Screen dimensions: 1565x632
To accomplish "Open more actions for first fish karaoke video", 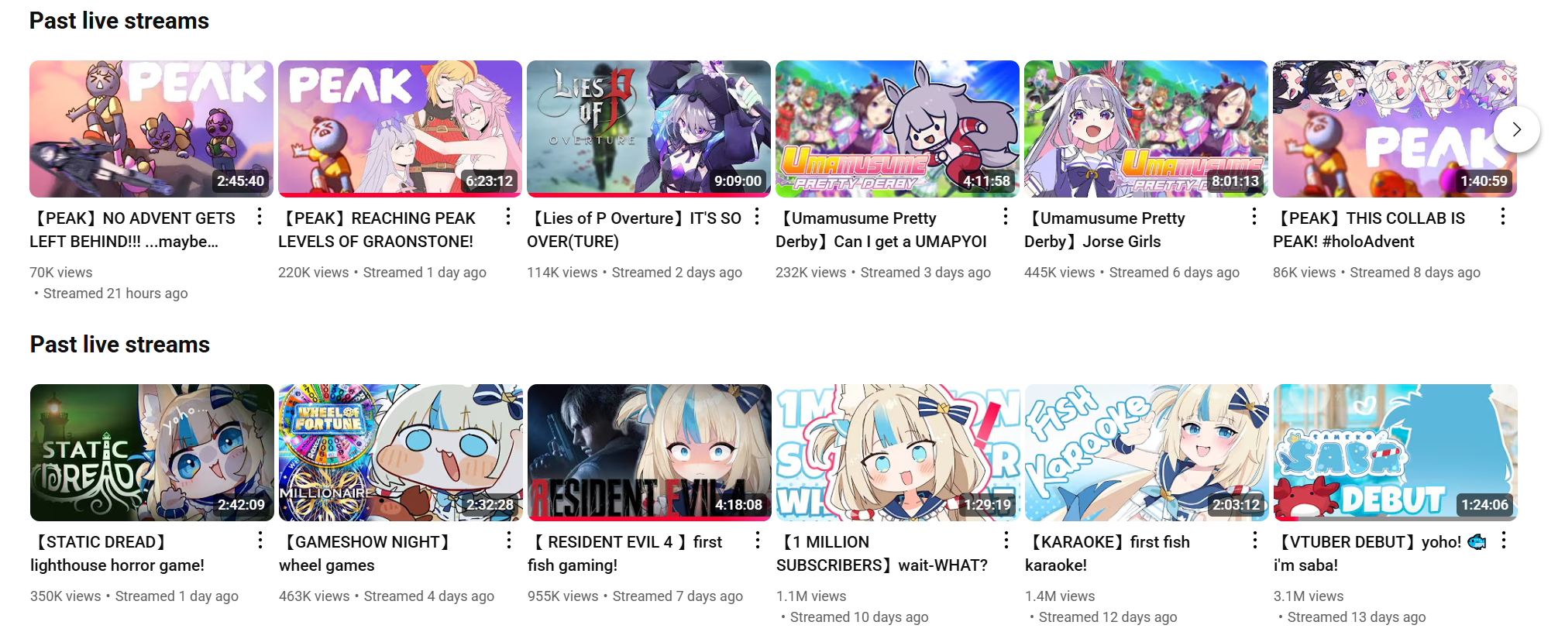I will 1255,541.
